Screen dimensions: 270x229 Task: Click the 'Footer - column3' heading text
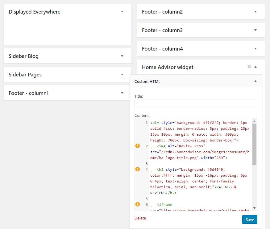click(162, 30)
